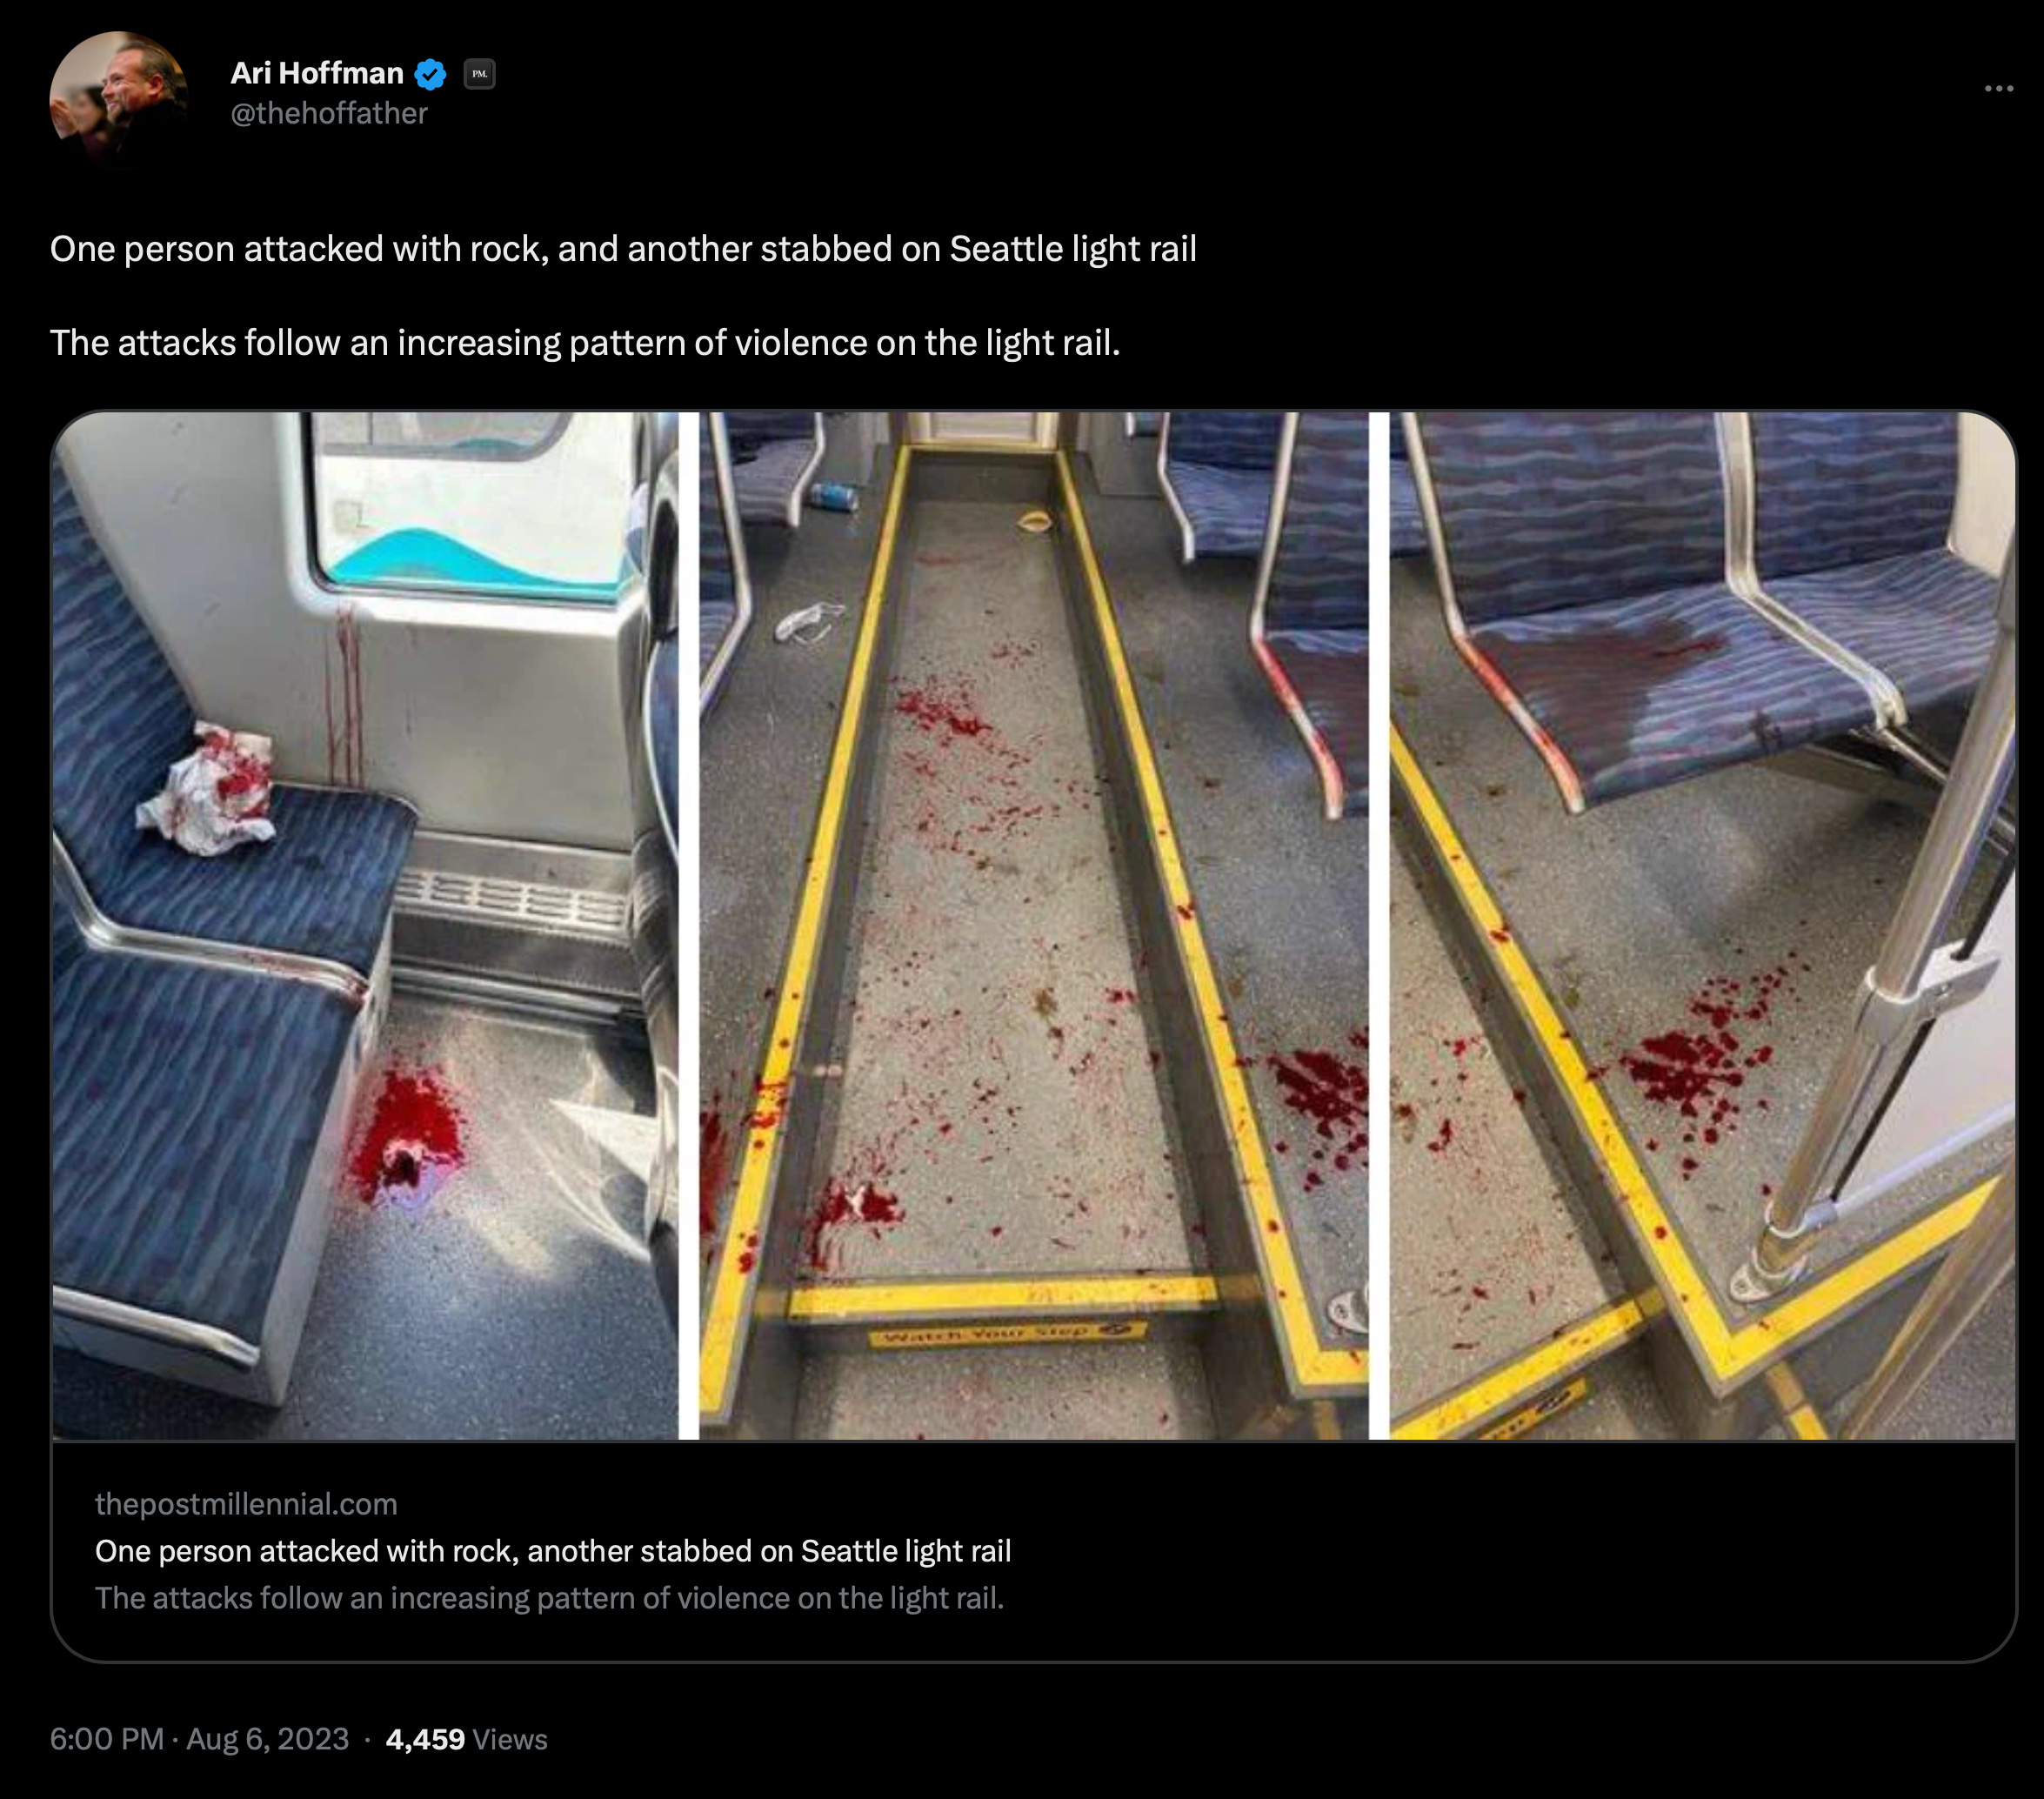Open the right photo showing seat and pole

[x=1702, y=925]
